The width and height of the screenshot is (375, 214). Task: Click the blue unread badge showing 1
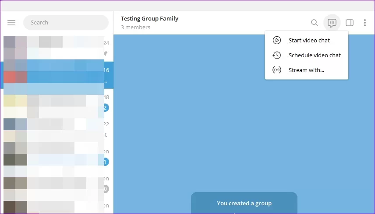point(105,162)
